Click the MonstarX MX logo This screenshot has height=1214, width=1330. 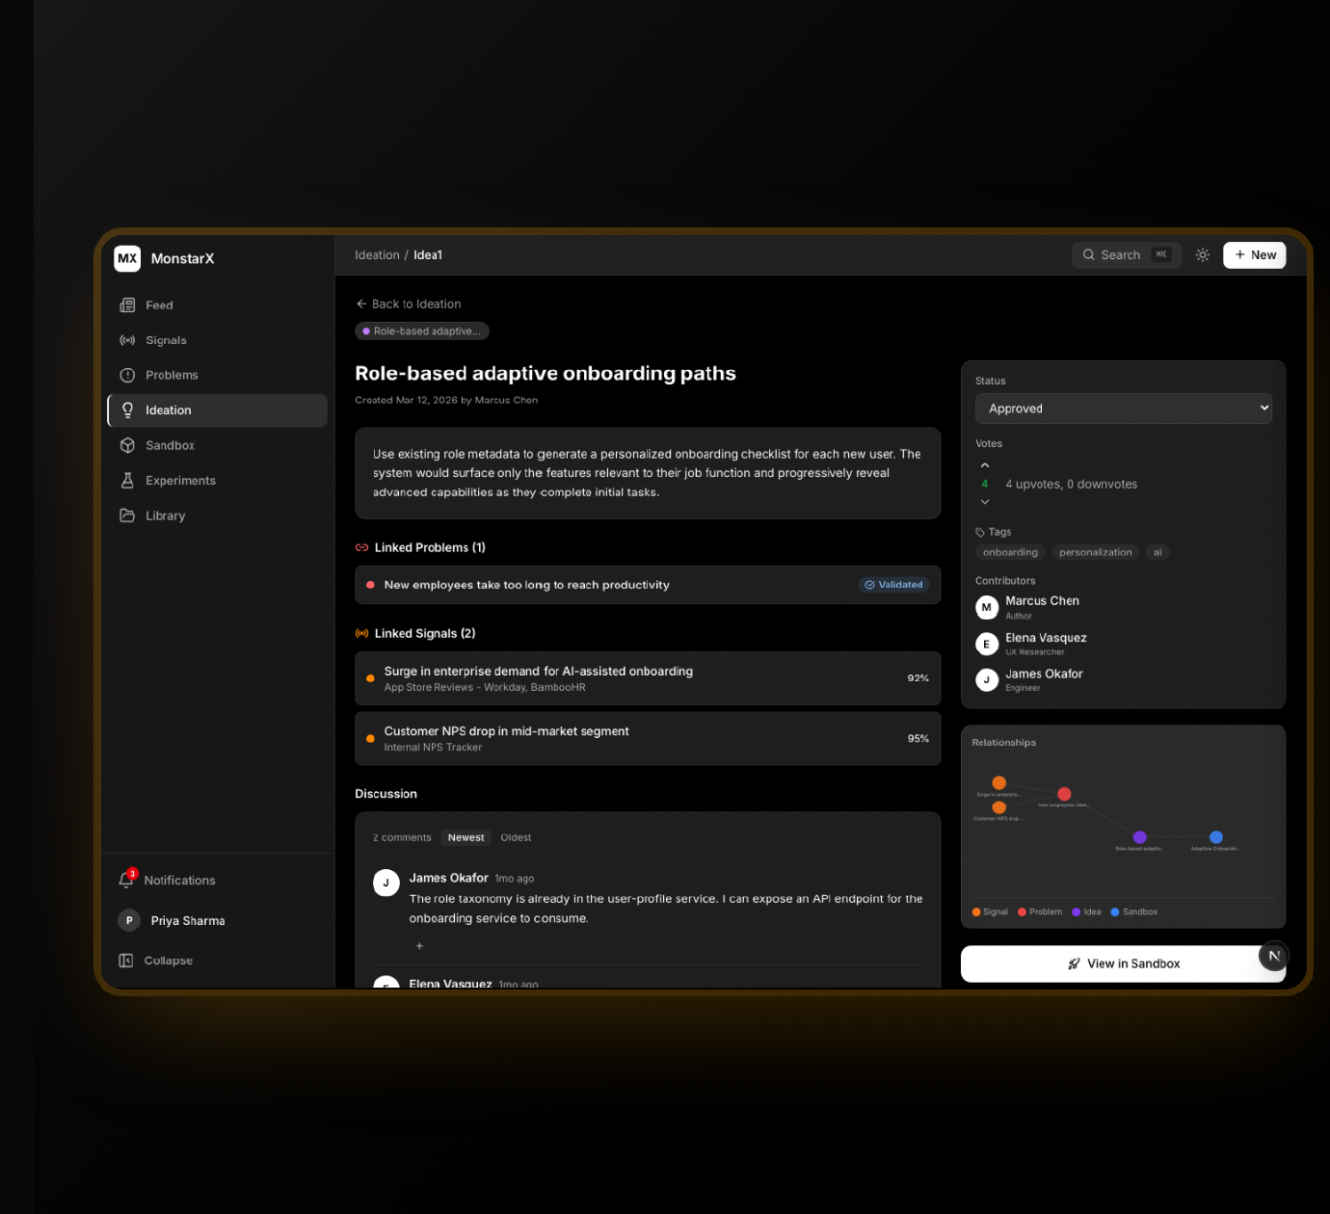pyautogui.click(x=127, y=258)
